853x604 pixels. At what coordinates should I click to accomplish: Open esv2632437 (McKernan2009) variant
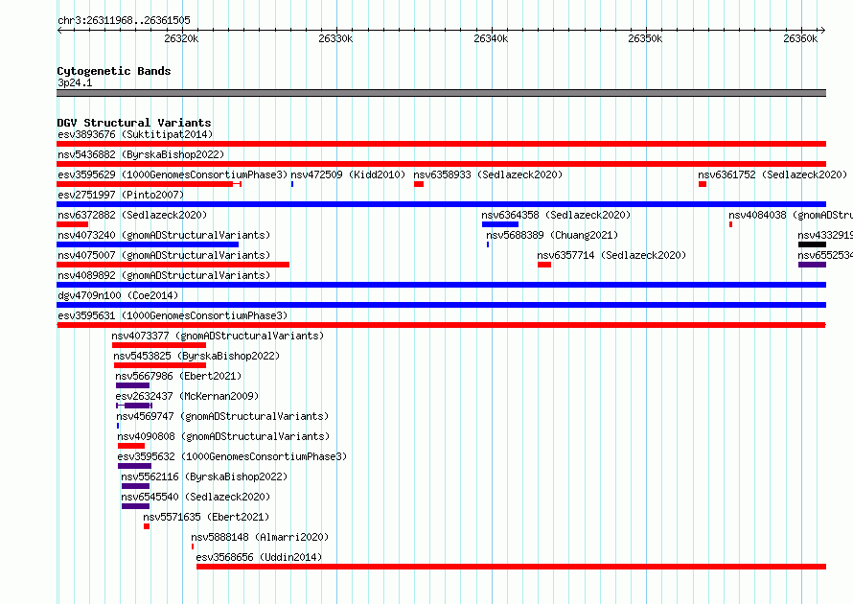(x=187, y=396)
